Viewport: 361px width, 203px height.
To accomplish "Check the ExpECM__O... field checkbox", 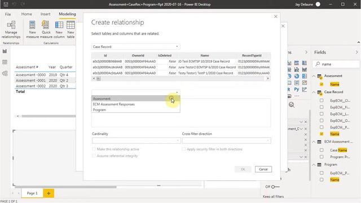I will pos(322,120).
